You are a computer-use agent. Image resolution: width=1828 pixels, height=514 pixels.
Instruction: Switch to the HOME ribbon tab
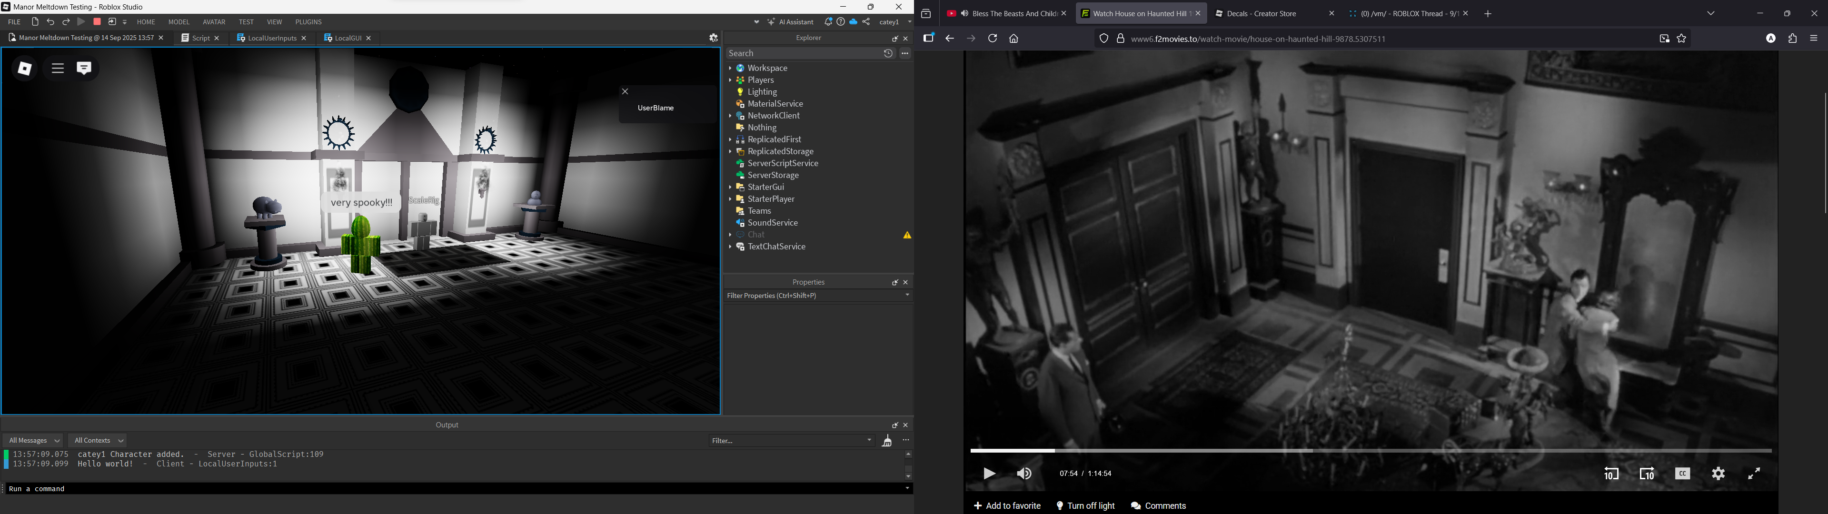[x=146, y=22]
